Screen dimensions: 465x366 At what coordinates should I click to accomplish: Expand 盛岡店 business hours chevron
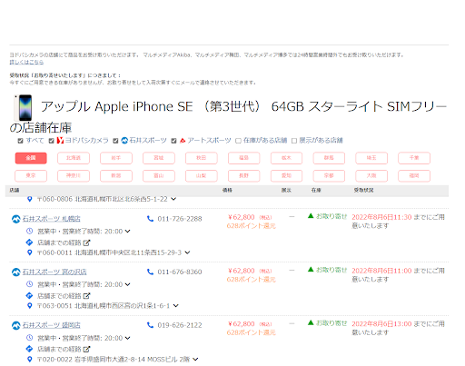click(x=128, y=338)
